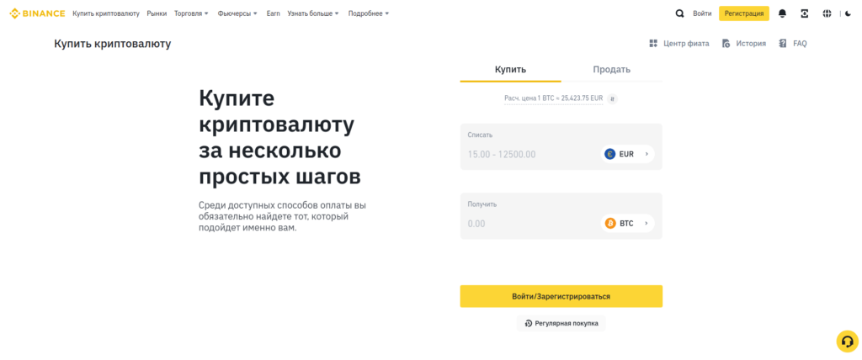The image size is (862, 360).
Task: Open the search magnifier icon
Action: click(679, 13)
